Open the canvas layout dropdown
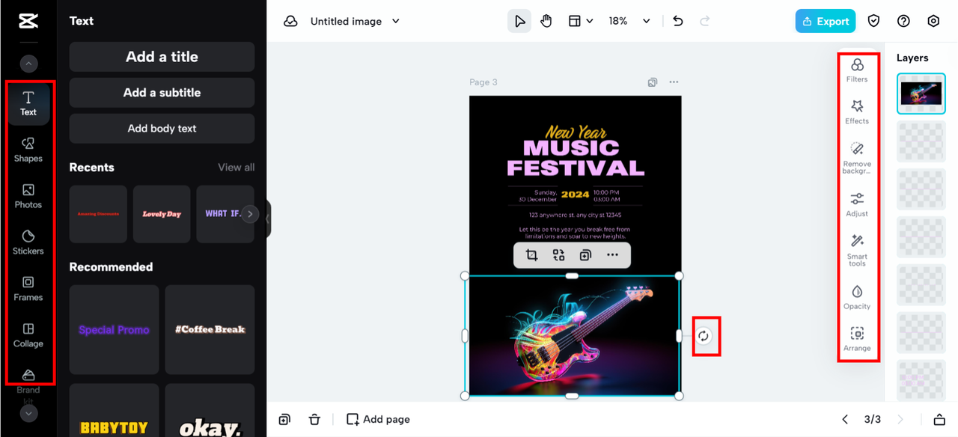 [x=581, y=21]
